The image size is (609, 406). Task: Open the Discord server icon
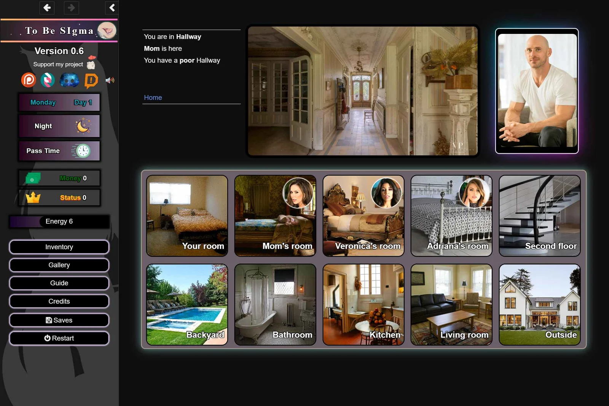(x=69, y=80)
